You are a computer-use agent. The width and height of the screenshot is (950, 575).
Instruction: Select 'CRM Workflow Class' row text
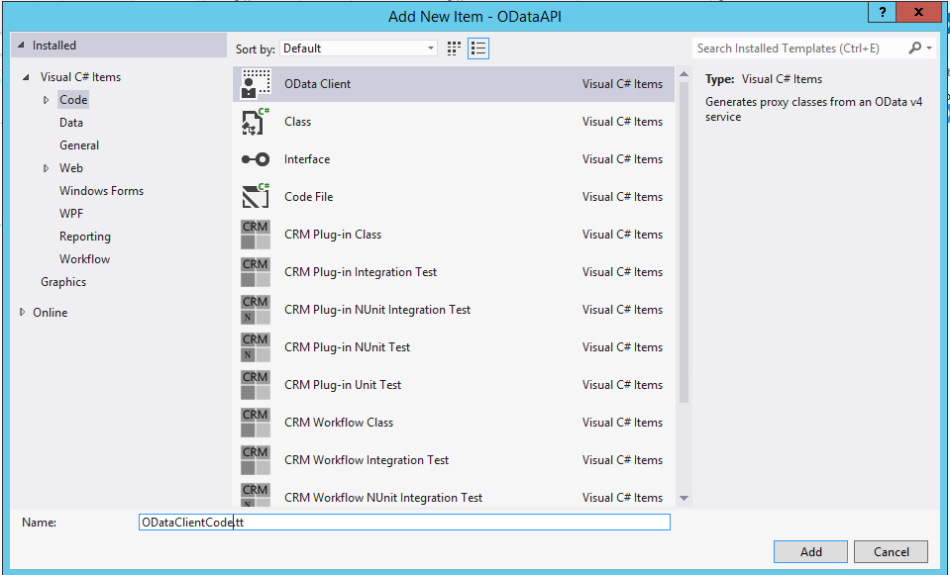339,422
